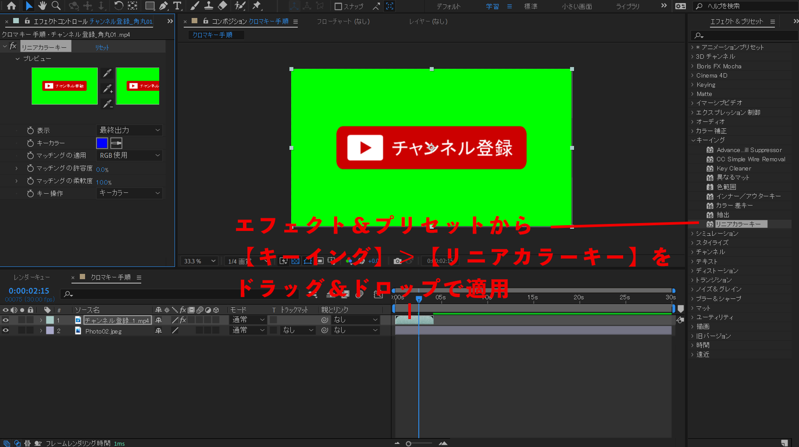The image size is (799, 447).
Task: Click the Home icon in toolbar
Action: click(11, 6)
